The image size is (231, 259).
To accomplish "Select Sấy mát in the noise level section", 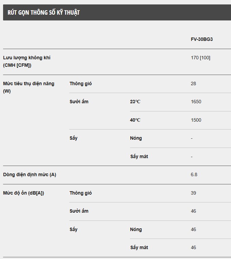I will 139,247.
